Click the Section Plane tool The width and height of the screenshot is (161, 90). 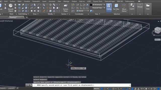tap(66, 8)
